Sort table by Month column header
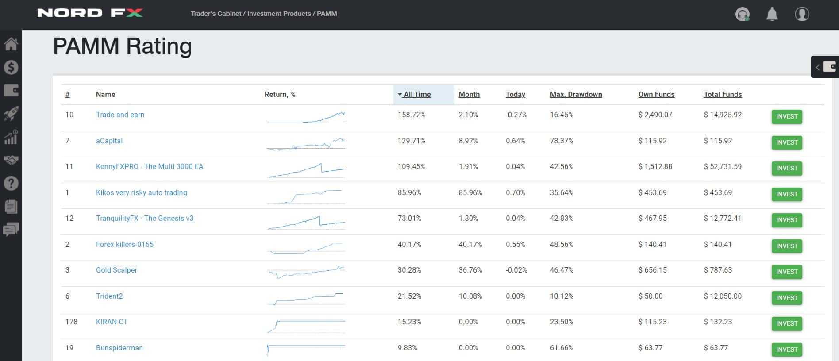The image size is (839, 361). click(469, 95)
